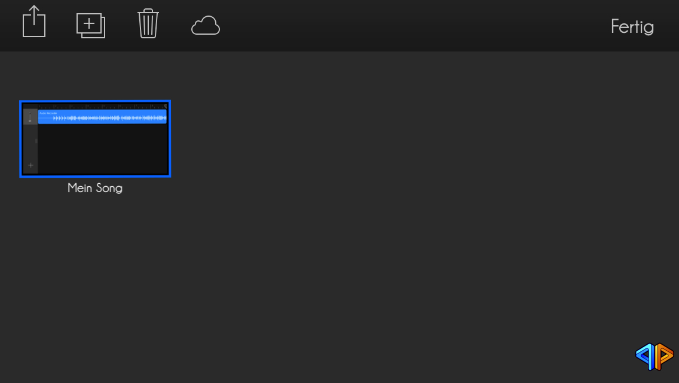Duplicate the selected song with plus icon
This screenshot has height=383, width=679.
[x=91, y=26]
